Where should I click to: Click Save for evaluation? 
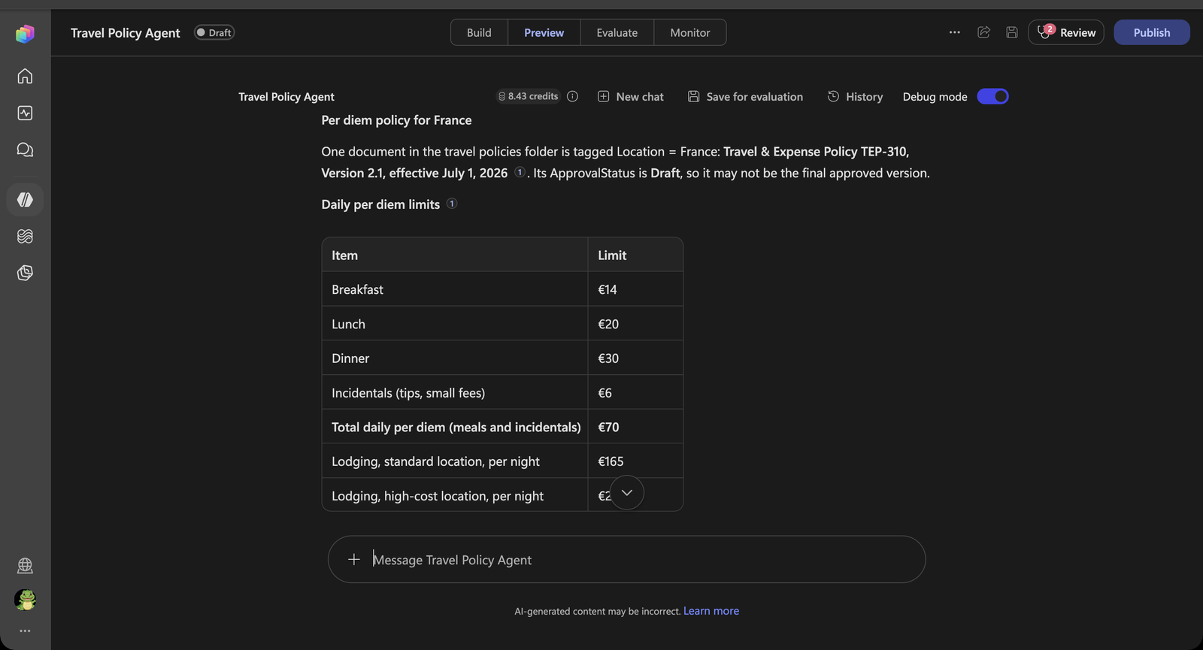click(x=745, y=96)
